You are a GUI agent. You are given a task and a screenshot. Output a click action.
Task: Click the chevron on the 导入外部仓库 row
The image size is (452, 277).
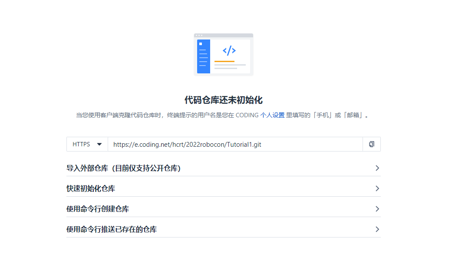coord(377,168)
